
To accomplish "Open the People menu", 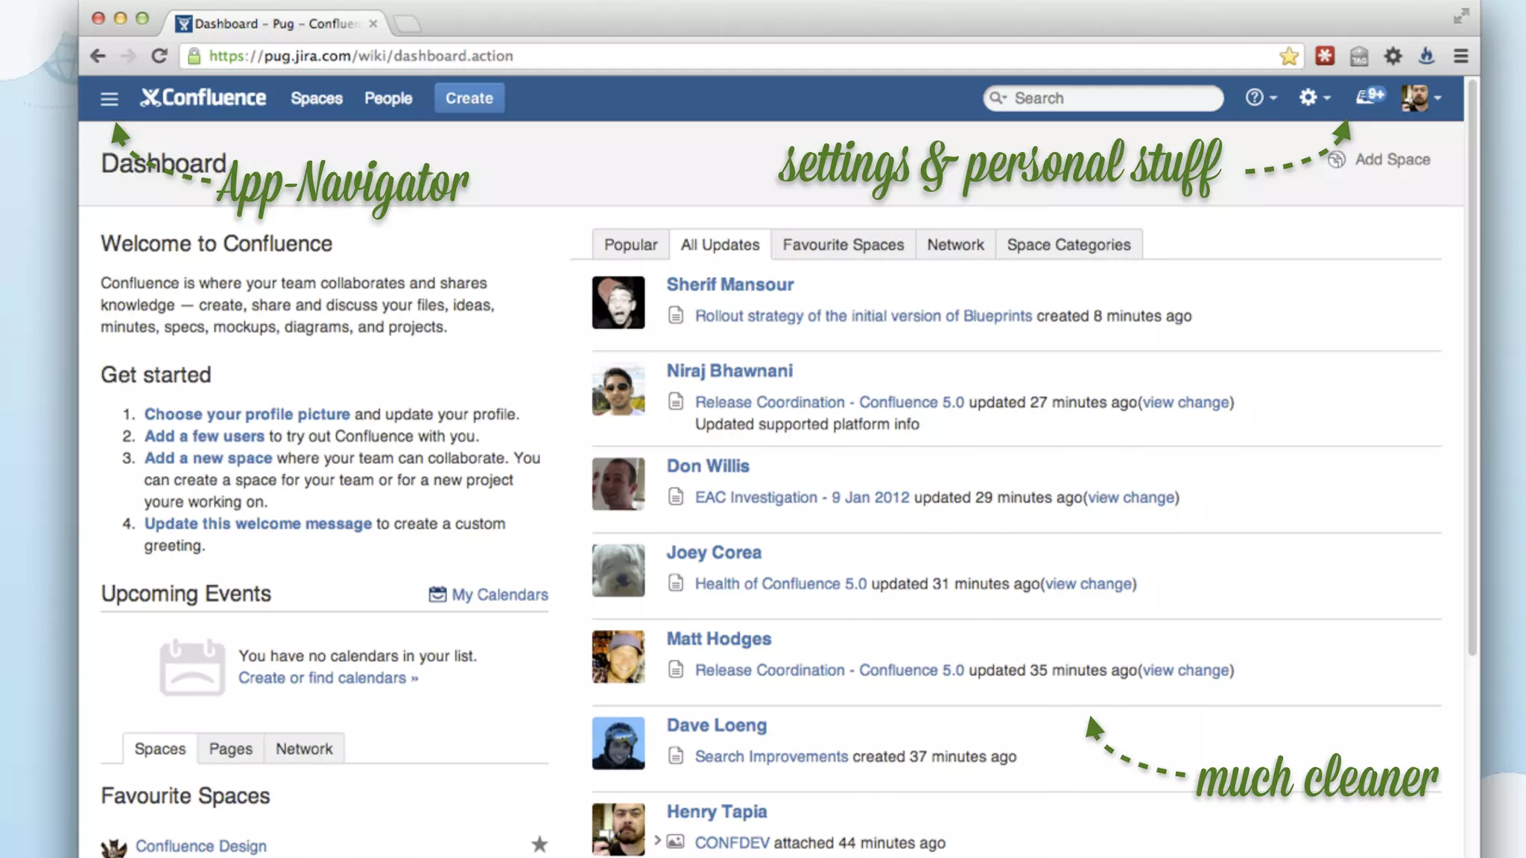I will pos(388,98).
